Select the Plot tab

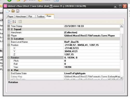click(x=30, y=17)
